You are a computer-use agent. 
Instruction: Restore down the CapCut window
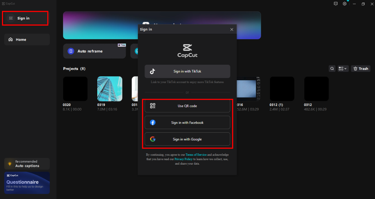pyautogui.click(x=363, y=4)
